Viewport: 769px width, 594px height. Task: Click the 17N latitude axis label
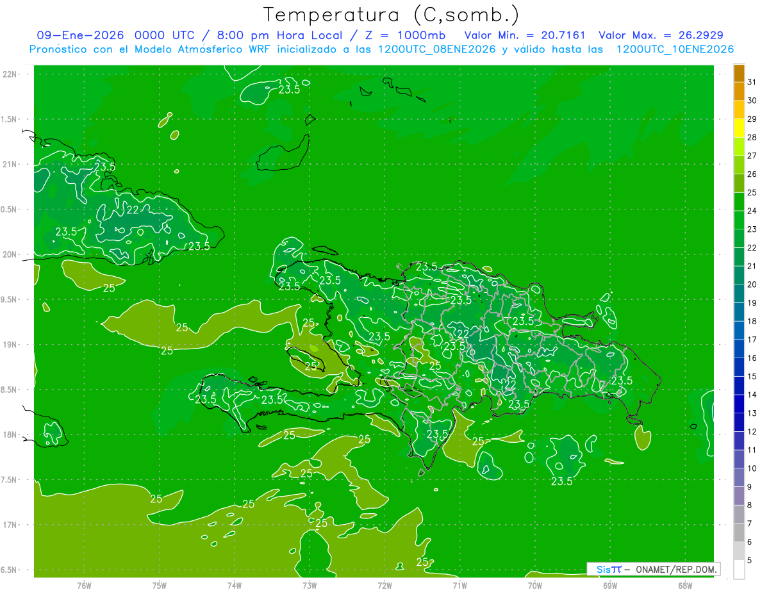pyautogui.click(x=10, y=525)
